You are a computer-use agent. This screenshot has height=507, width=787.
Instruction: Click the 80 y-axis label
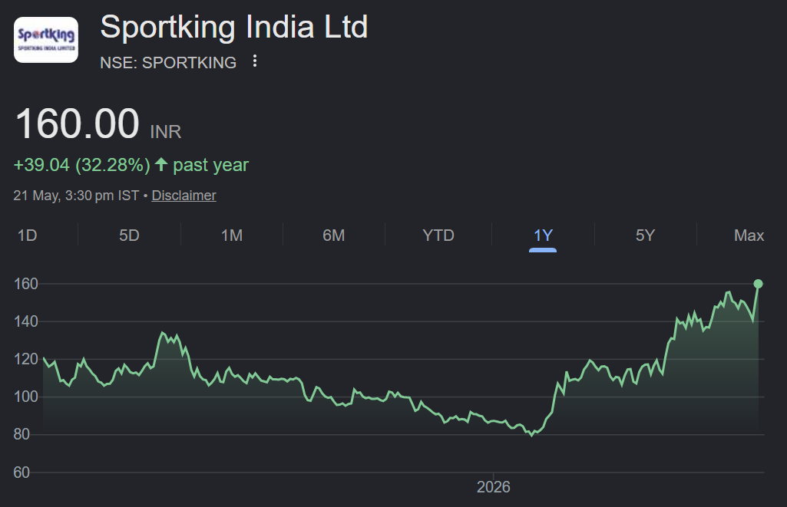[21, 434]
